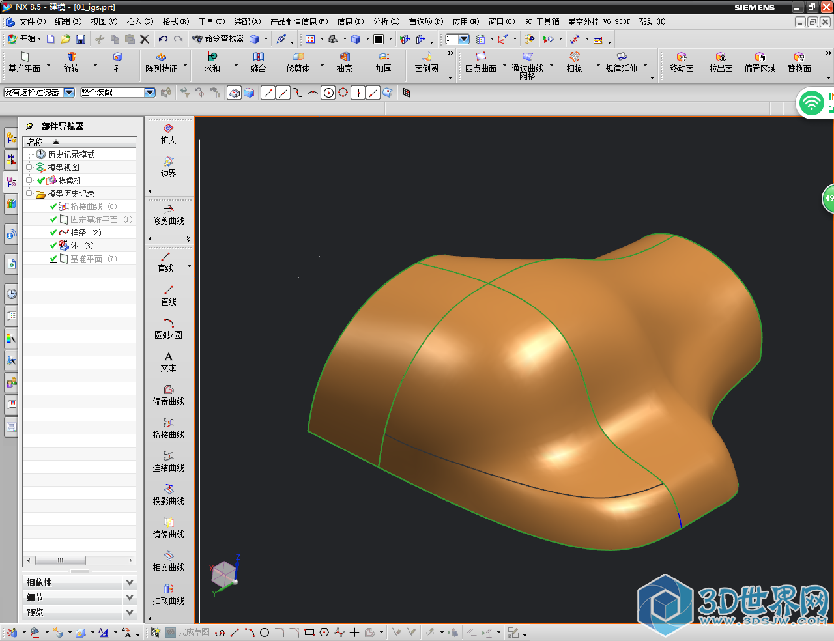Image resolution: width=834 pixels, height=641 pixels.
Task: Open the 首选项 menu
Action: (425, 21)
